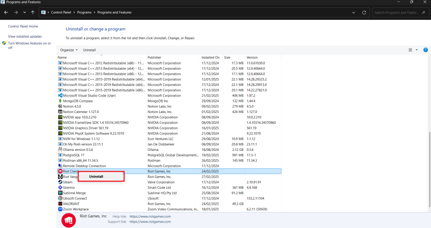Screen dimensions: 431x228
Task: Click the Control Panel breadcrumb
Action: click(x=61, y=12)
